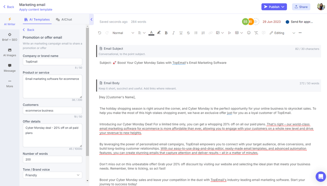Select the highlighter marker tool
Viewport: 327px width, 186px height.
(x=159, y=33)
